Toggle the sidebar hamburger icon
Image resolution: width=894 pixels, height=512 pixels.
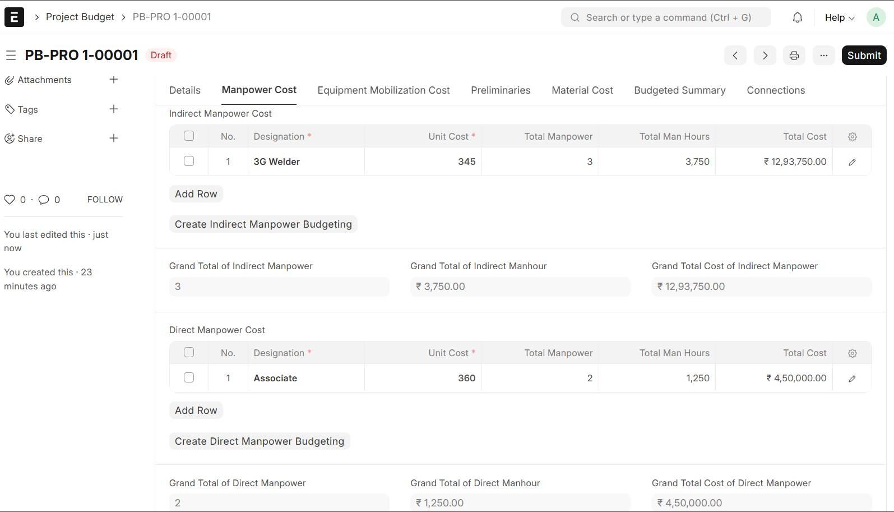[x=11, y=56]
